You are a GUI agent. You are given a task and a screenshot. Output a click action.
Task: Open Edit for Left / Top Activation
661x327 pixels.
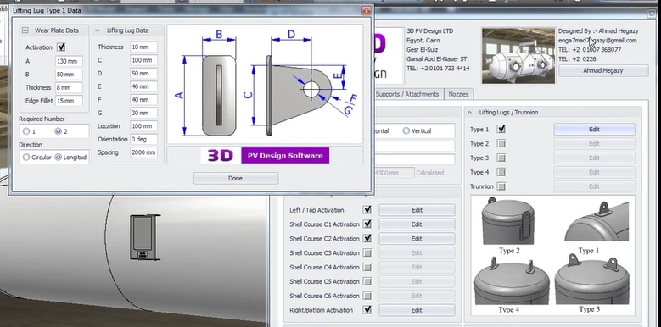[417, 210]
